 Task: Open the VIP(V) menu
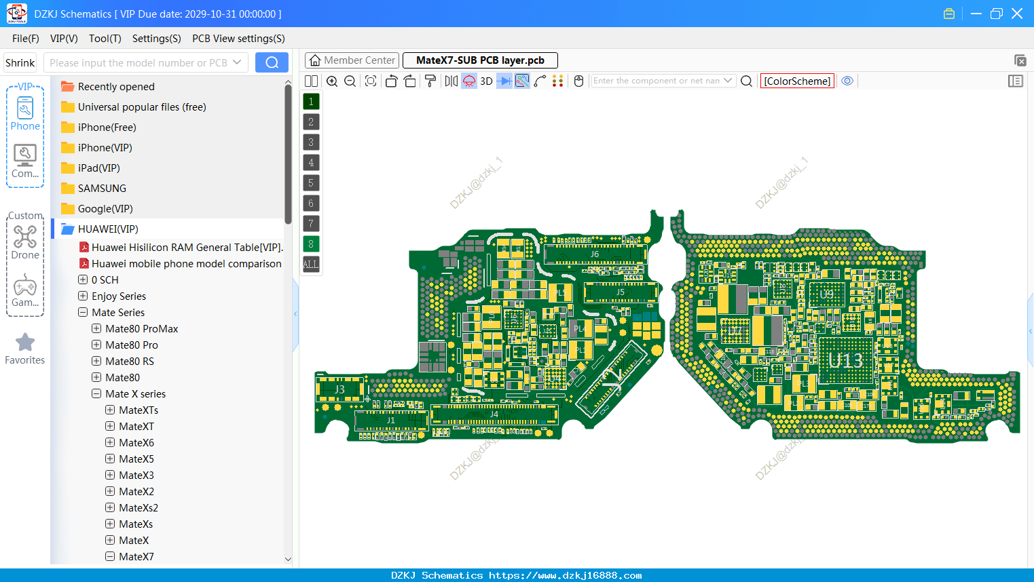point(64,39)
